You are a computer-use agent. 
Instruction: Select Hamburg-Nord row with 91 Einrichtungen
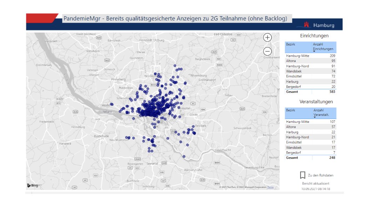tap(311, 66)
